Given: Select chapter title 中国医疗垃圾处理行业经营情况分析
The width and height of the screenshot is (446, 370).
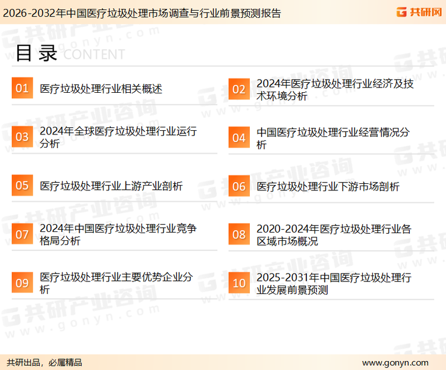Looking at the screenshot, I should pyautogui.click(x=333, y=139).
